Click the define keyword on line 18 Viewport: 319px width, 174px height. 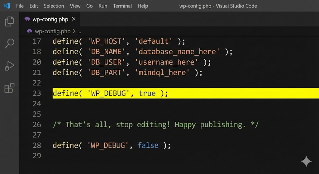coord(65,52)
